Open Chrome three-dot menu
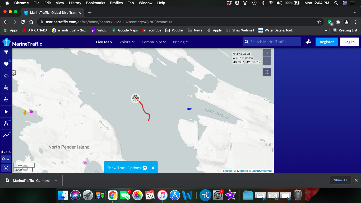This screenshot has width=361, height=203. (x=355, y=22)
